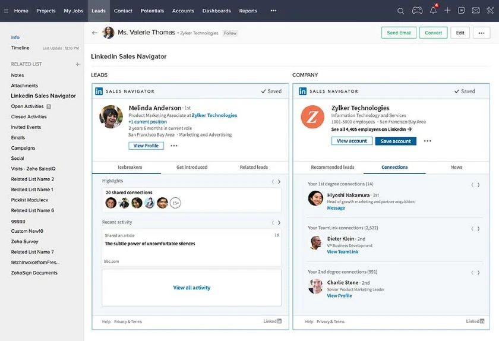This screenshot has width=499, height=341.
Task: Open the Leads module tab
Action: point(99,11)
